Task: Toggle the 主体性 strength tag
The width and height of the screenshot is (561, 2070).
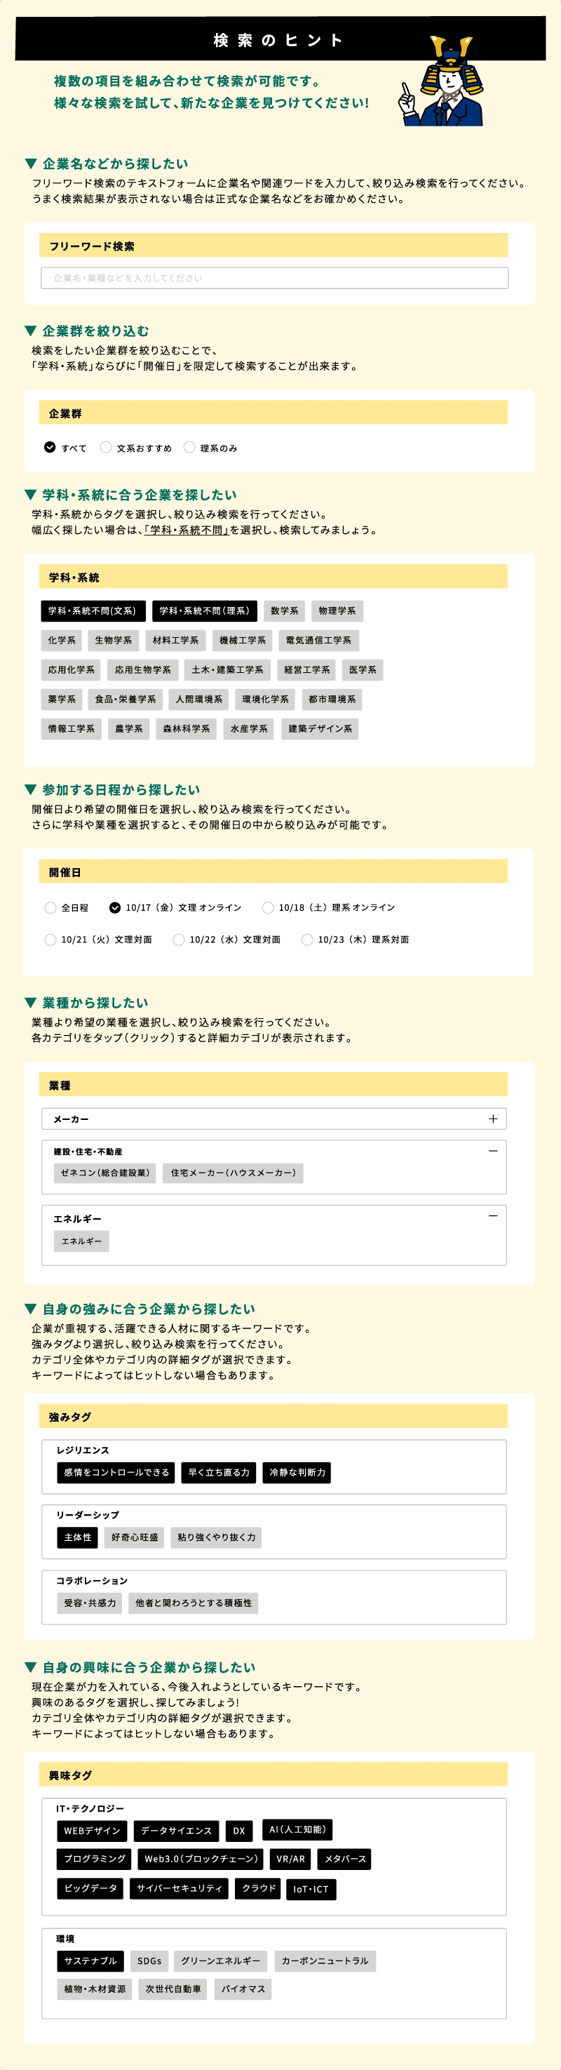Action: 77,1537
